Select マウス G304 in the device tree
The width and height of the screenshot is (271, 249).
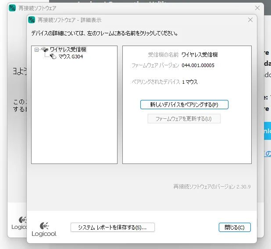(x=71, y=57)
